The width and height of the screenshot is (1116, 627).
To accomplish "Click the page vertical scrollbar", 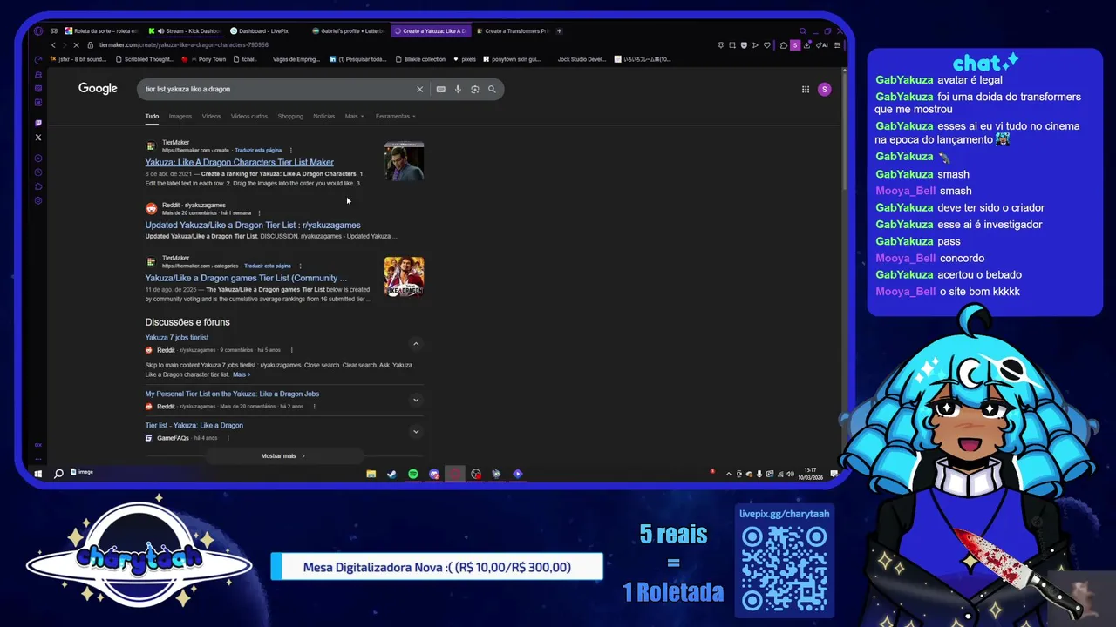I will [844, 129].
